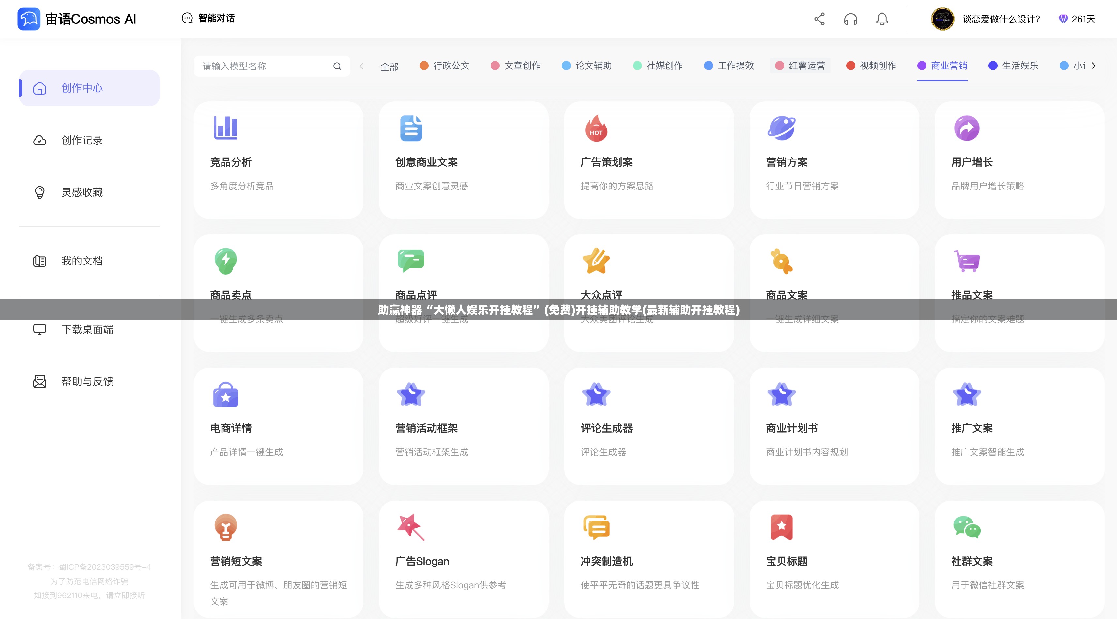Click the 营销活动框架 star icon
The width and height of the screenshot is (1117, 619).
[x=411, y=394]
